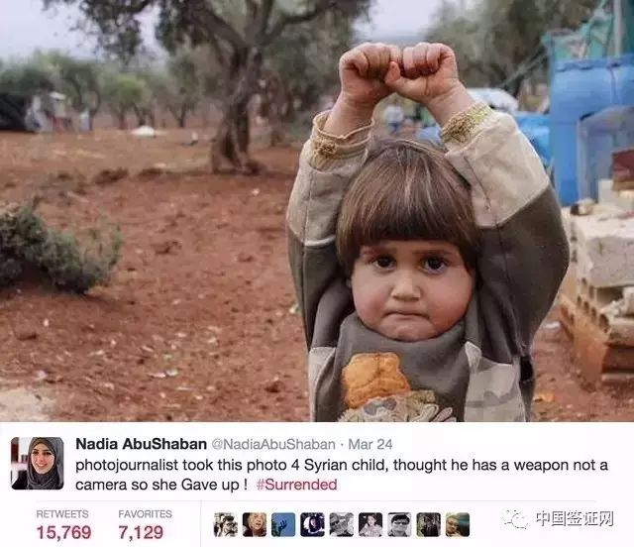Open the Mar 24 tweet timestamp

click(x=370, y=444)
